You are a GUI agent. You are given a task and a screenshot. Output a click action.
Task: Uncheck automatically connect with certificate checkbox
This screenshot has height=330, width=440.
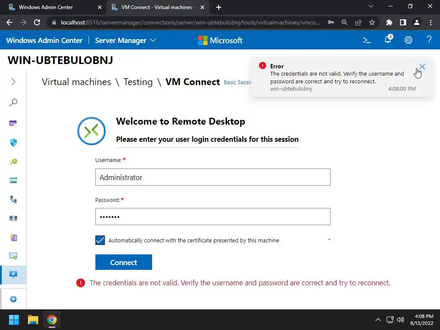[x=100, y=240]
